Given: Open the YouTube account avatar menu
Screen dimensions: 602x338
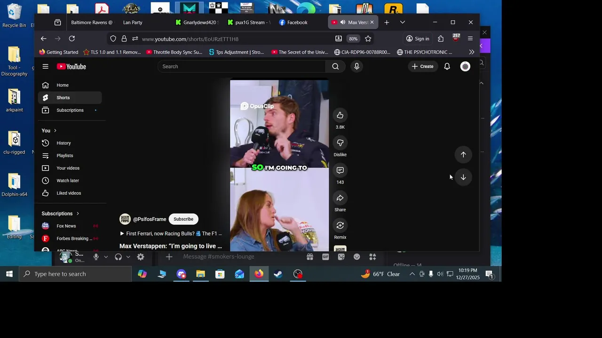Looking at the screenshot, I should point(465,66).
